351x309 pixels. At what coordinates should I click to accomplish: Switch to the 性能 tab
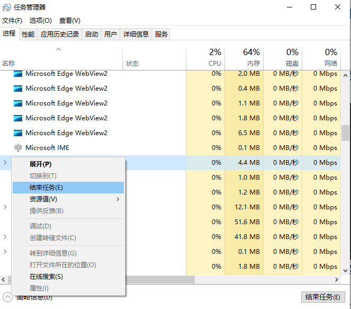point(28,34)
